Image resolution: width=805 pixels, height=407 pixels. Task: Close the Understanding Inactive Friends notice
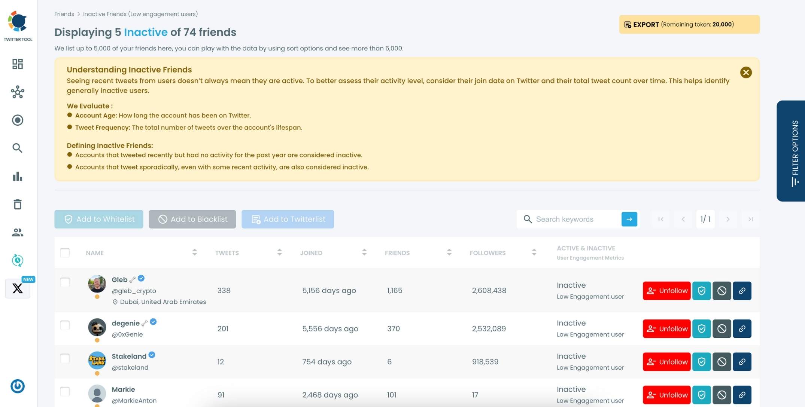(x=746, y=73)
